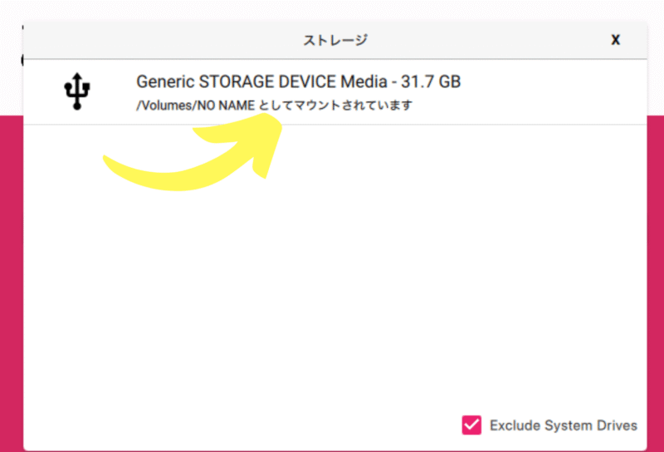Click the blank right side of device row

click(550, 92)
